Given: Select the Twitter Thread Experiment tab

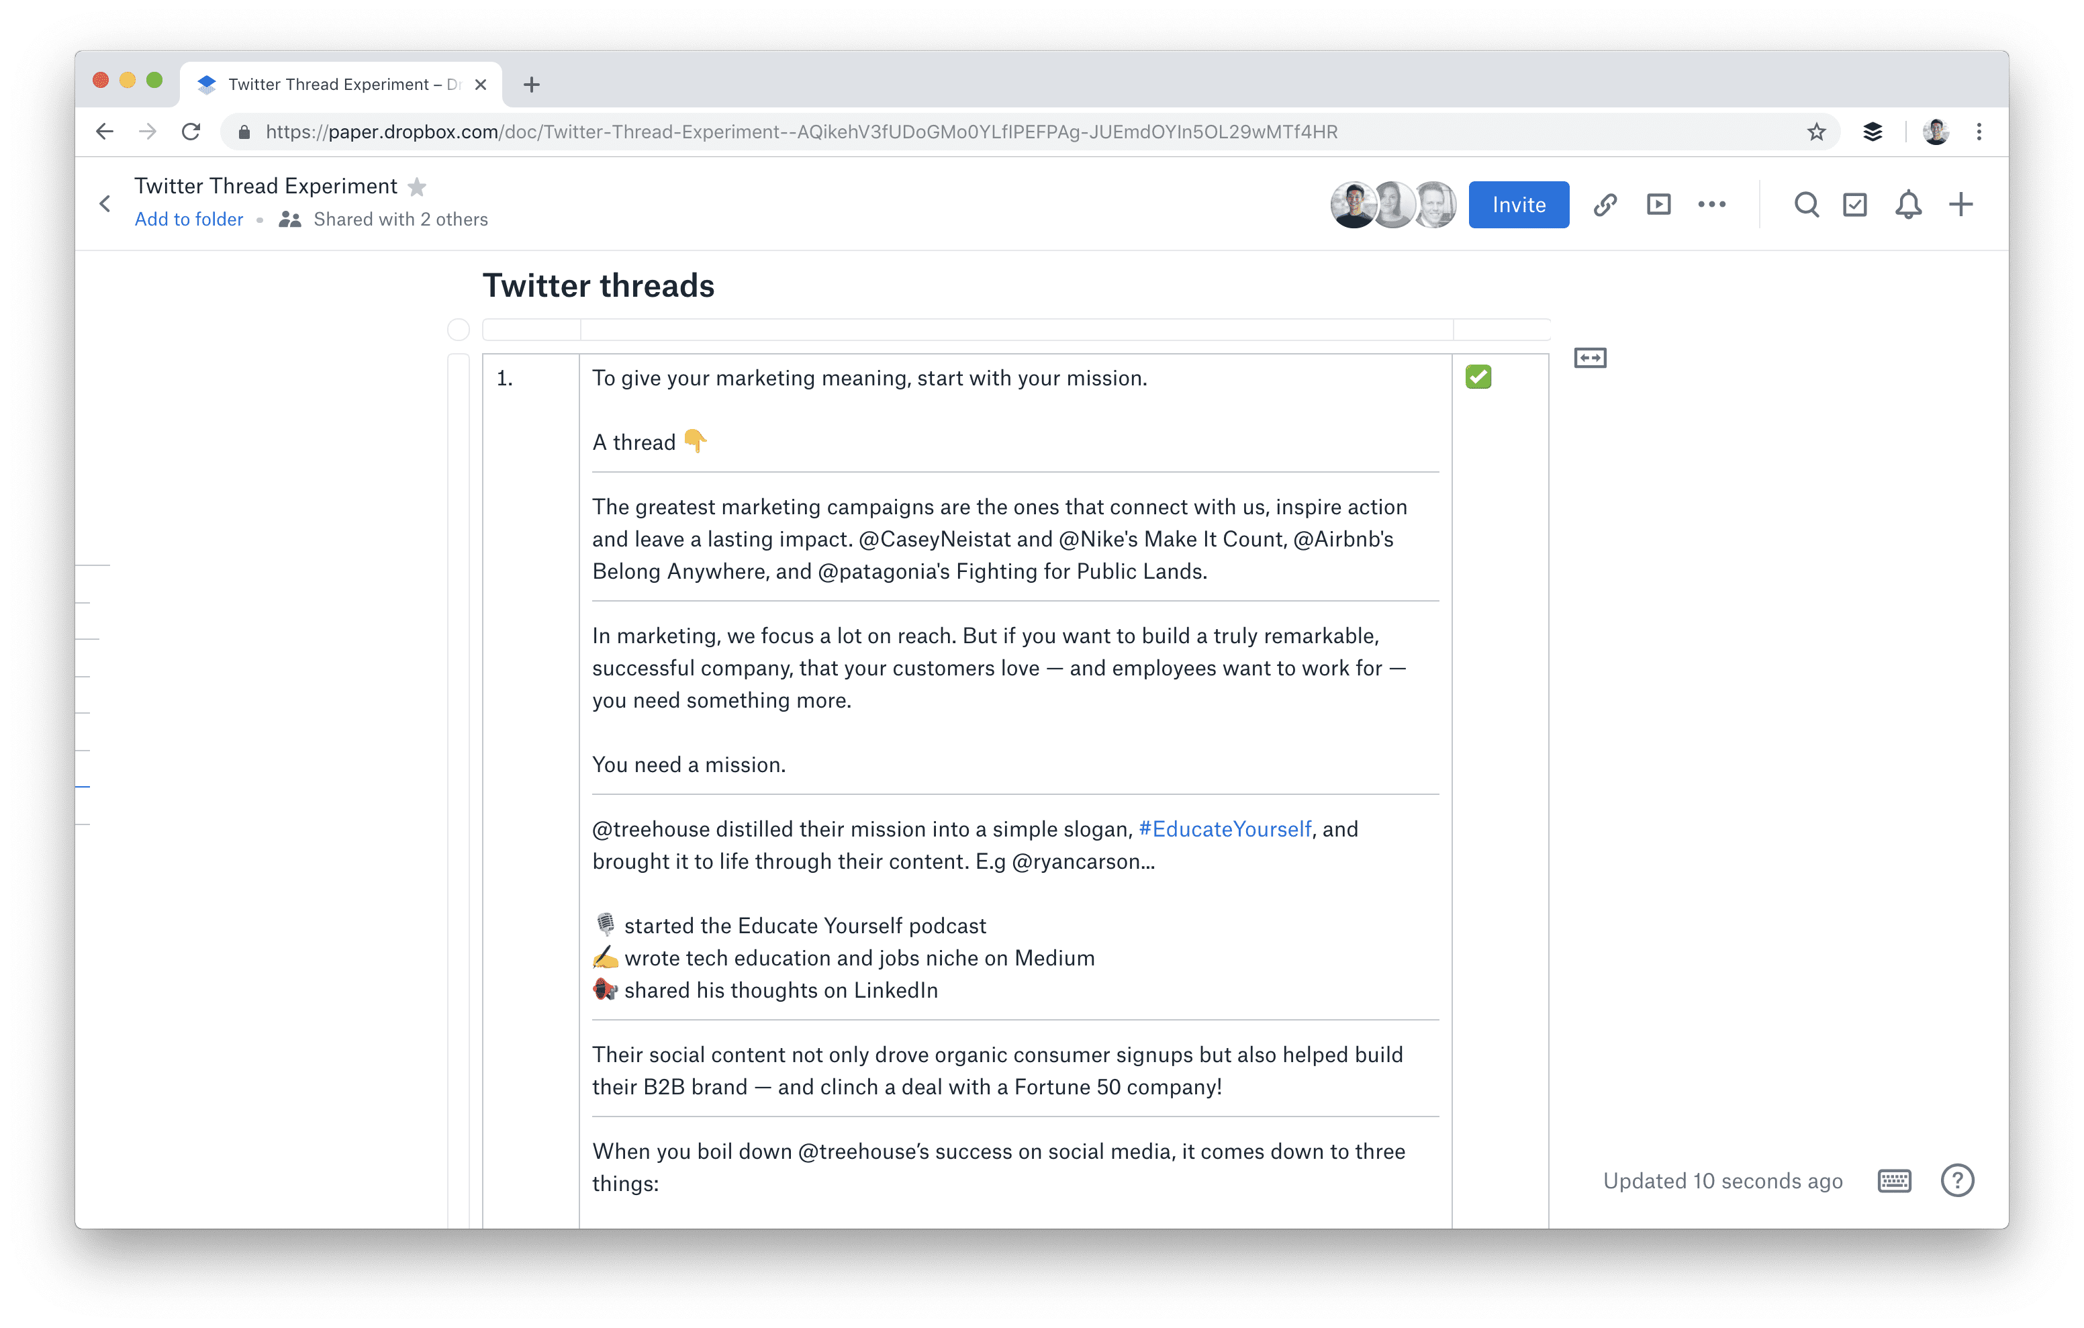Looking at the screenshot, I should (x=342, y=83).
